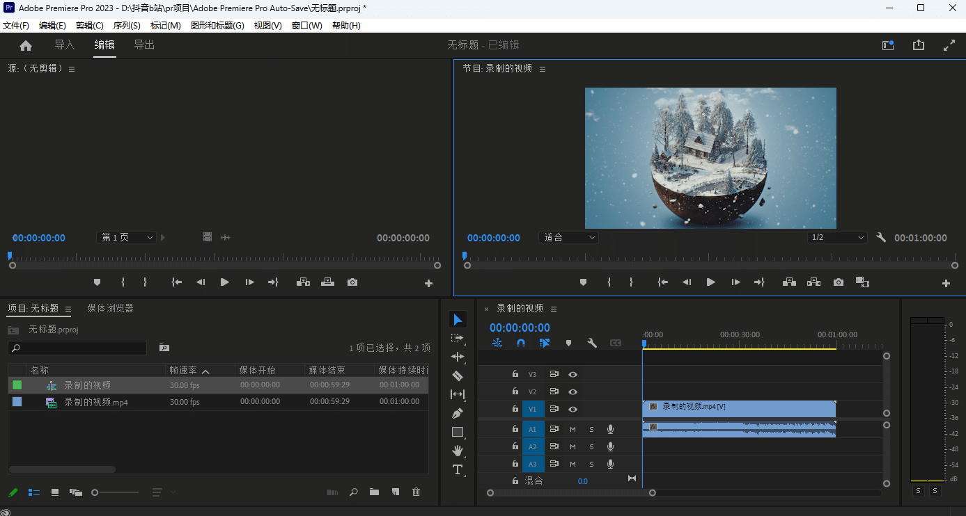Select the Pen tool
The width and height of the screenshot is (966, 516).
458,413
